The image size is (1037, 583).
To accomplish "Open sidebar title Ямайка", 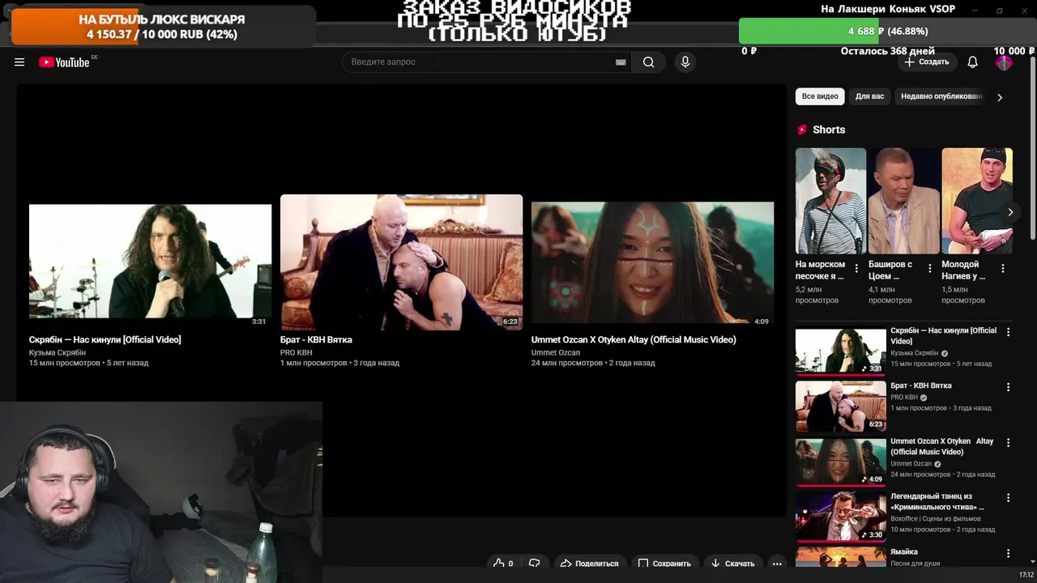I will pyautogui.click(x=904, y=552).
